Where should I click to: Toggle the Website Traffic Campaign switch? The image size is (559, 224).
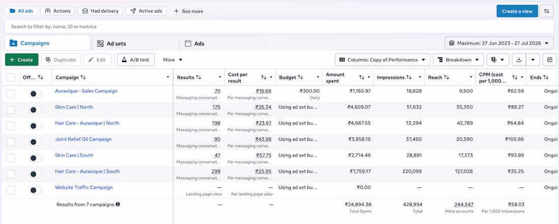tap(35, 190)
